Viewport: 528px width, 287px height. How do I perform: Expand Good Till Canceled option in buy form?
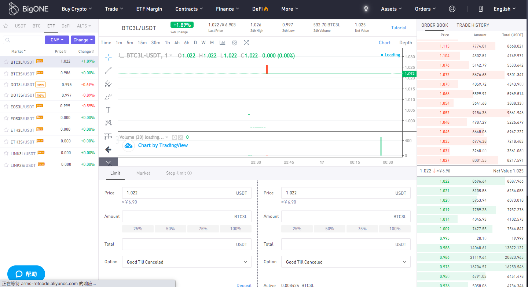click(x=186, y=262)
